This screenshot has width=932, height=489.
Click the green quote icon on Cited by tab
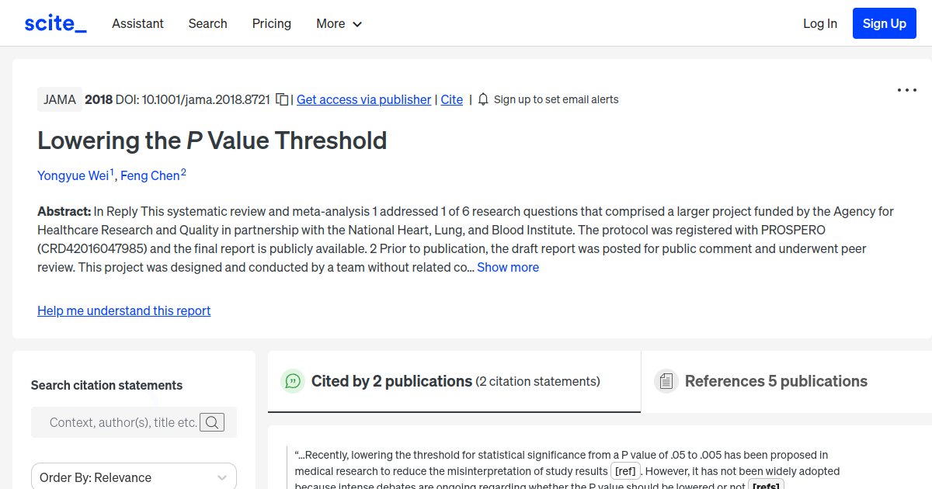pyautogui.click(x=293, y=381)
